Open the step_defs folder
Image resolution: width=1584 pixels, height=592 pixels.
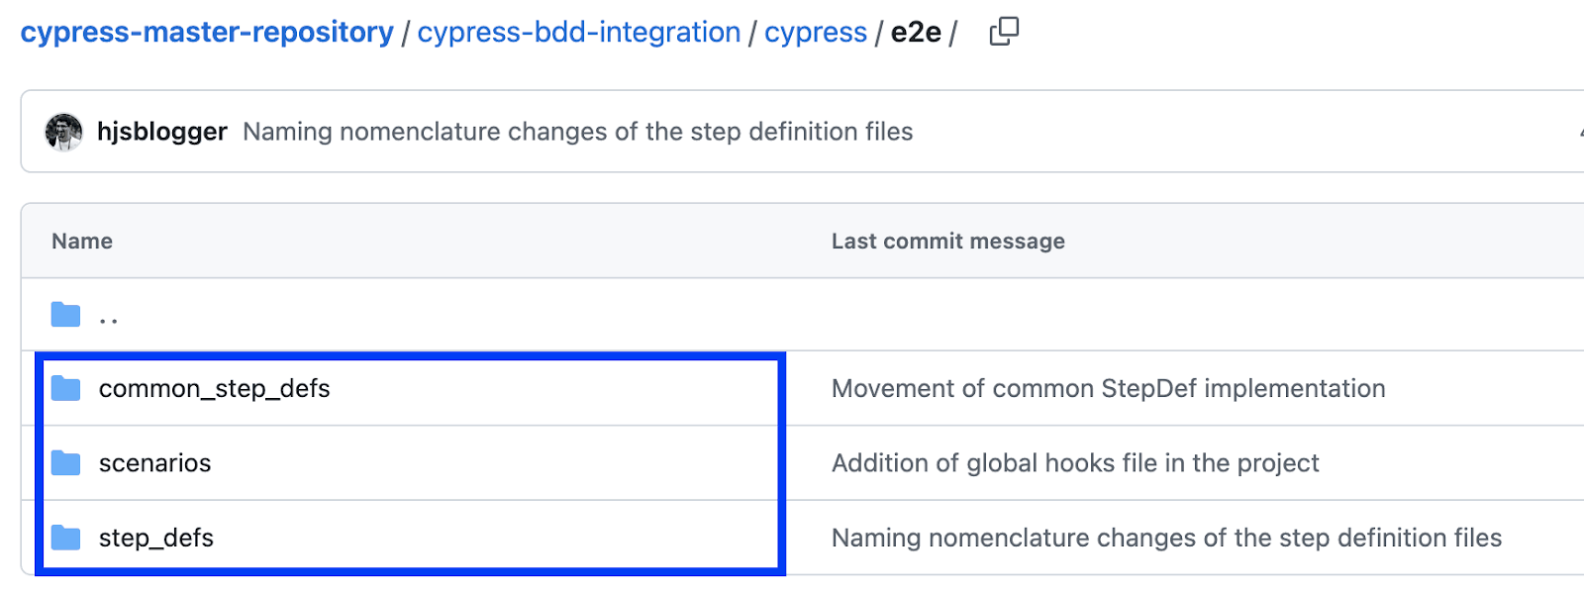click(x=155, y=538)
